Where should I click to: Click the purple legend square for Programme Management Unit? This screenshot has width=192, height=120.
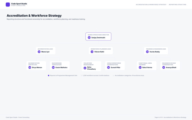click(48, 75)
